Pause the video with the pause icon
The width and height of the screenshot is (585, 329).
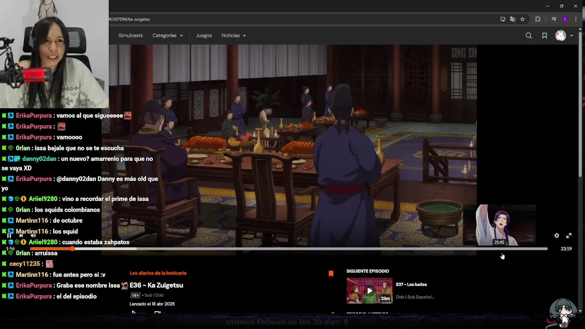pos(9,236)
